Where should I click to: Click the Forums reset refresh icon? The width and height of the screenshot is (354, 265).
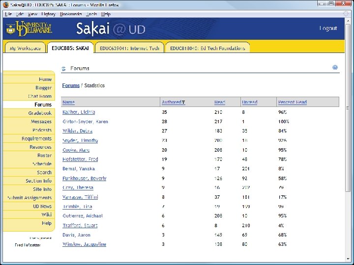pos(63,69)
